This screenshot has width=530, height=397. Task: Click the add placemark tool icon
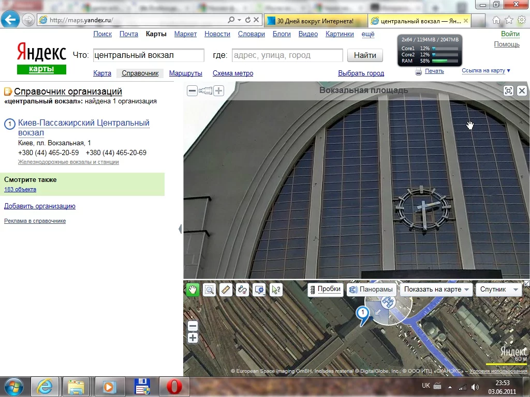click(259, 290)
